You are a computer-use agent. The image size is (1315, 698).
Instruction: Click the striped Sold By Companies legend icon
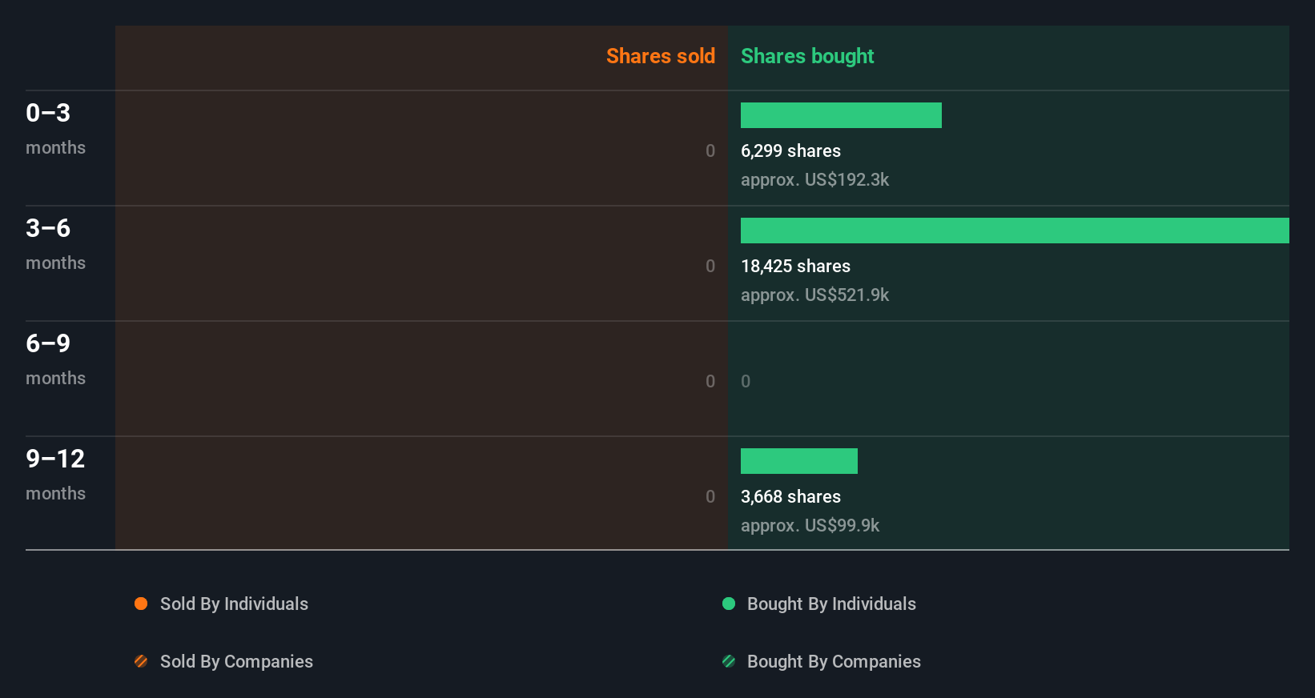click(141, 661)
